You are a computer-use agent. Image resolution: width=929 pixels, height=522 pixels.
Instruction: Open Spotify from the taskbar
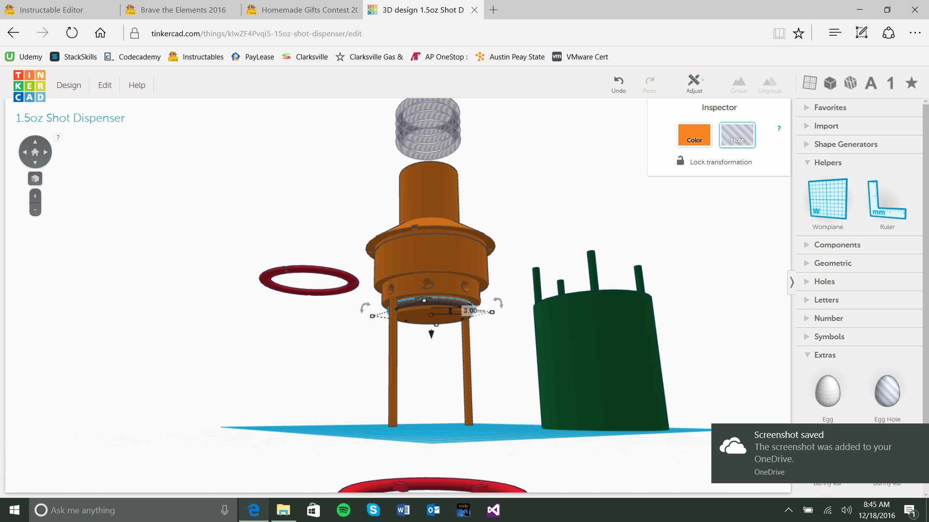click(x=343, y=510)
